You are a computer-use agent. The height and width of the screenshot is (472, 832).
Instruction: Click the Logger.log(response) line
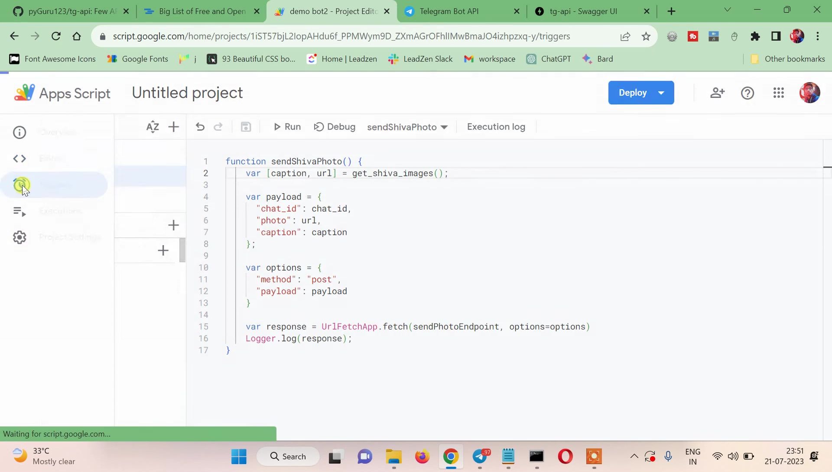(299, 339)
